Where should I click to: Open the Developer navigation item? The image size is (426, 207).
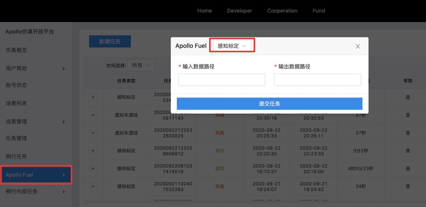(x=239, y=11)
